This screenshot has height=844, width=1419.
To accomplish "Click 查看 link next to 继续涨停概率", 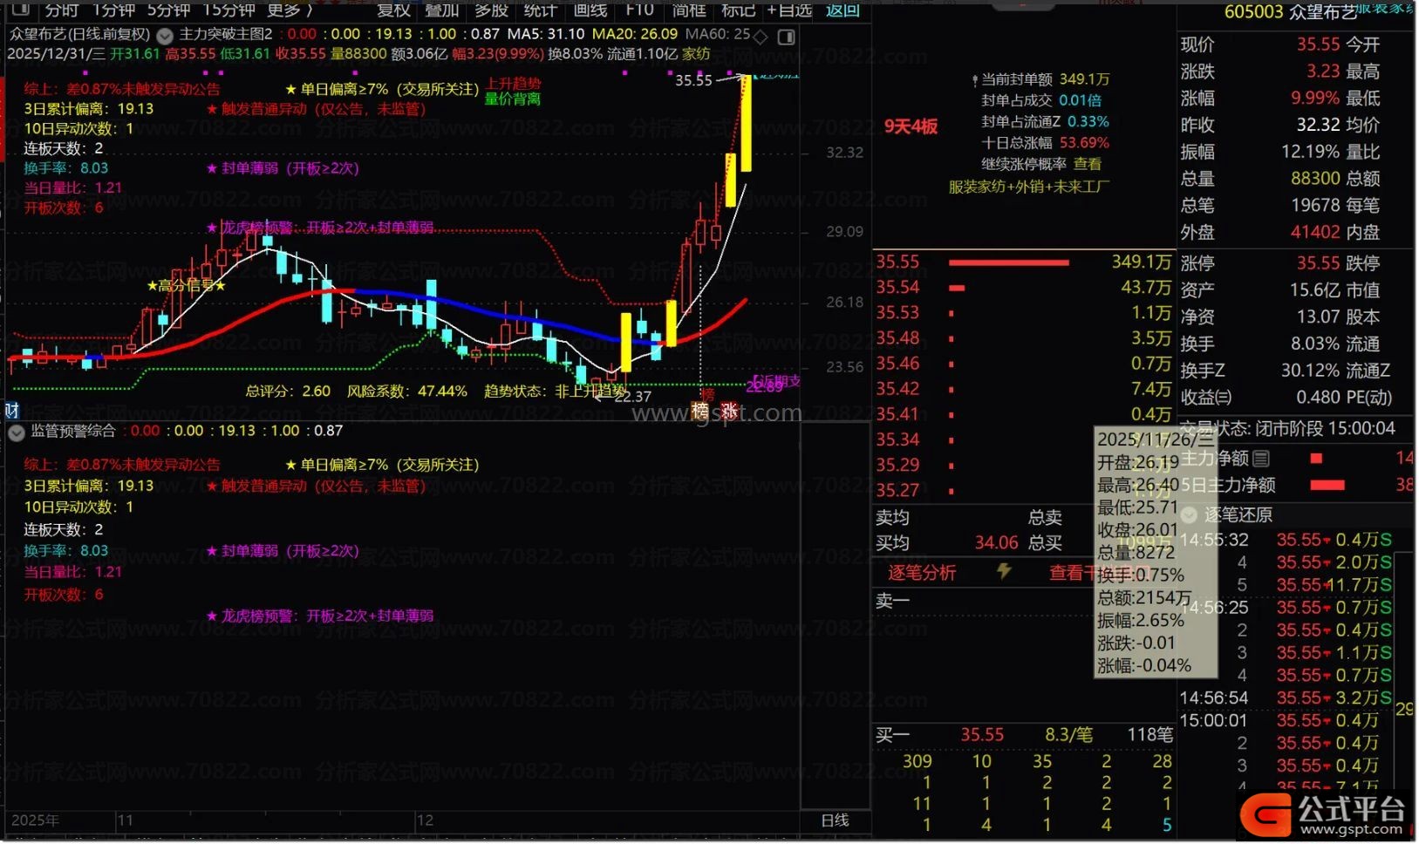I will coord(1087,164).
